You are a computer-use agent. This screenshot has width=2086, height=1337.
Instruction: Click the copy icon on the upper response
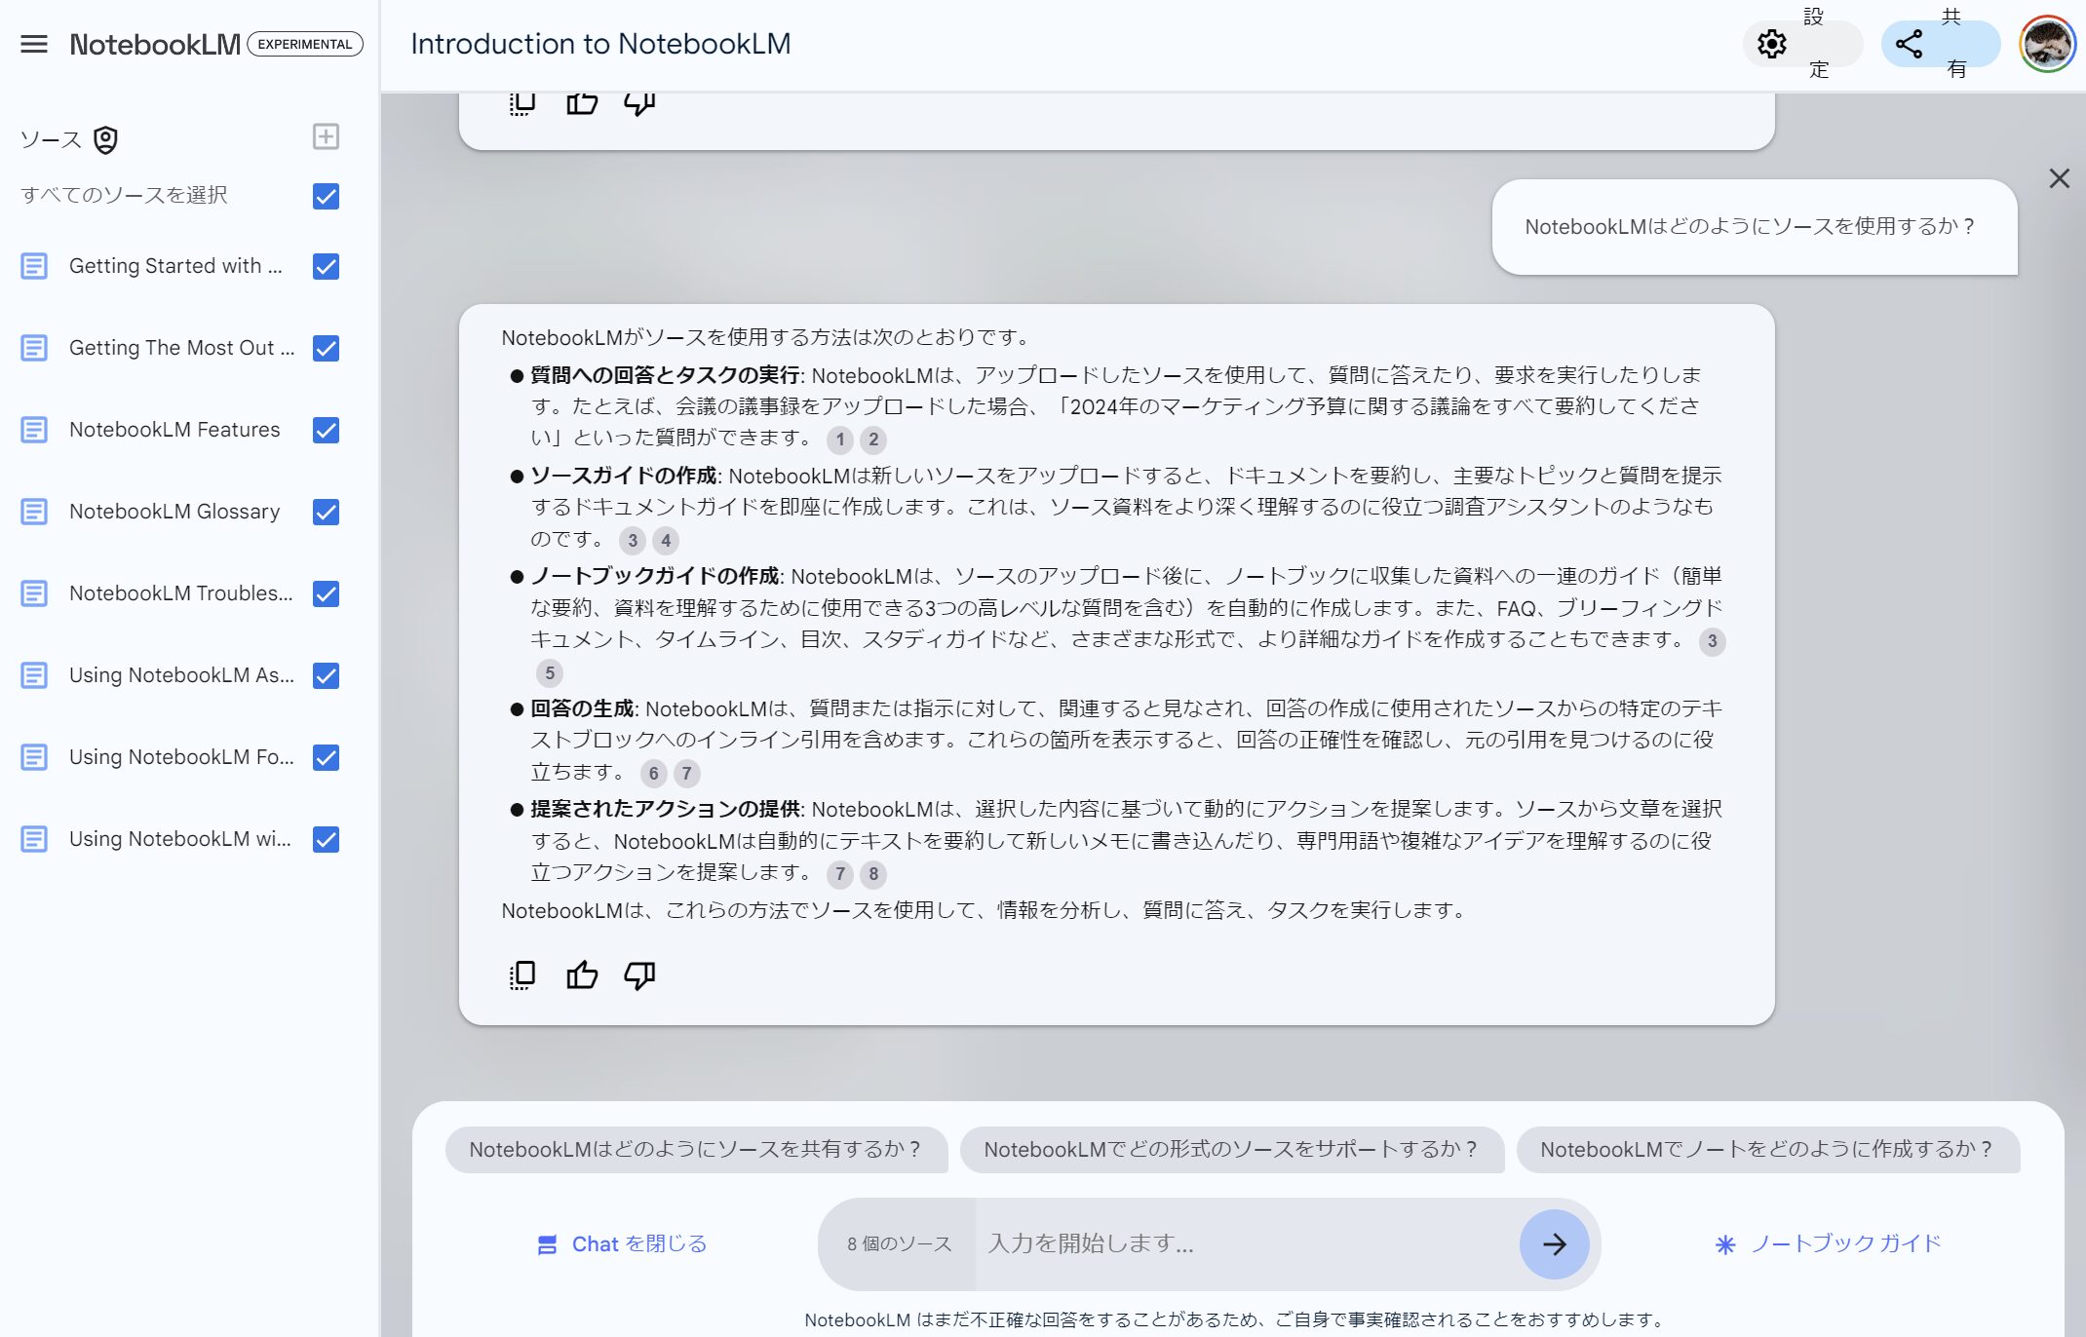[522, 103]
